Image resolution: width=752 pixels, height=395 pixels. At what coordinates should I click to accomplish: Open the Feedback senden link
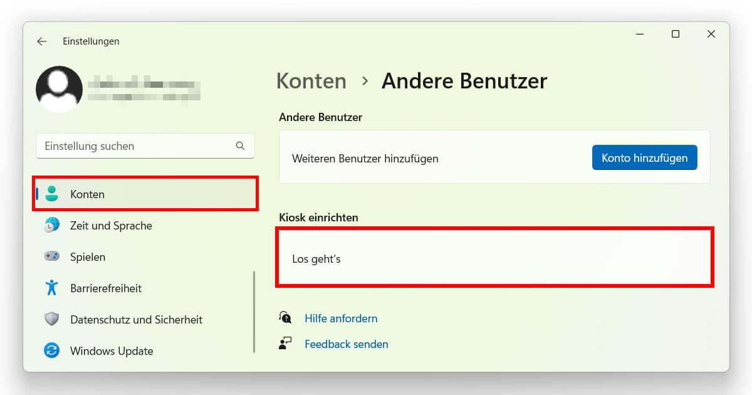(347, 344)
